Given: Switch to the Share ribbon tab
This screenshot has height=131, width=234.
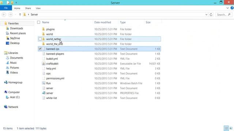Looking at the screenshot, I should 28,8.
